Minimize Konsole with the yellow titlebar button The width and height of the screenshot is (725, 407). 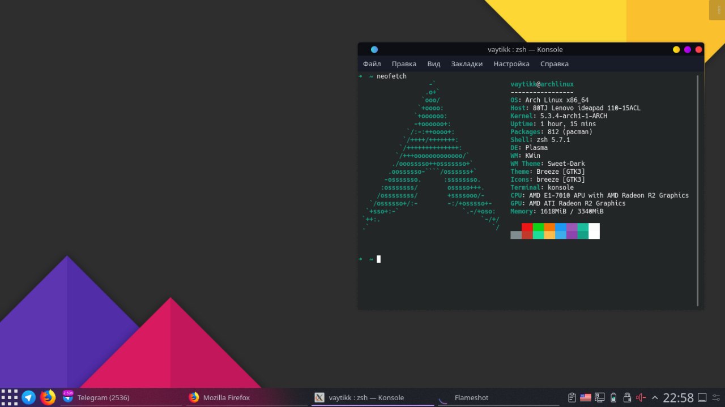676,50
